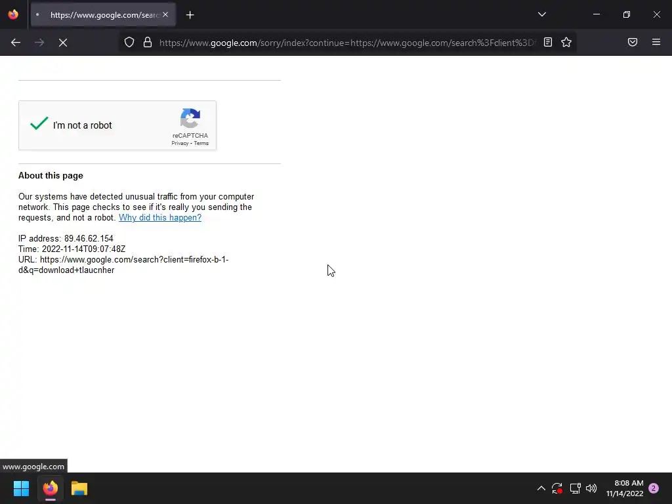Close the Firefox window
672x504 pixels.
tap(656, 14)
